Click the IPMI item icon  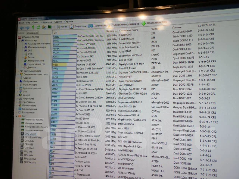click(26, 54)
